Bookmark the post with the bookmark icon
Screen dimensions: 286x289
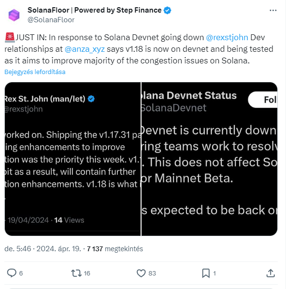pyautogui.click(x=206, y=273)
